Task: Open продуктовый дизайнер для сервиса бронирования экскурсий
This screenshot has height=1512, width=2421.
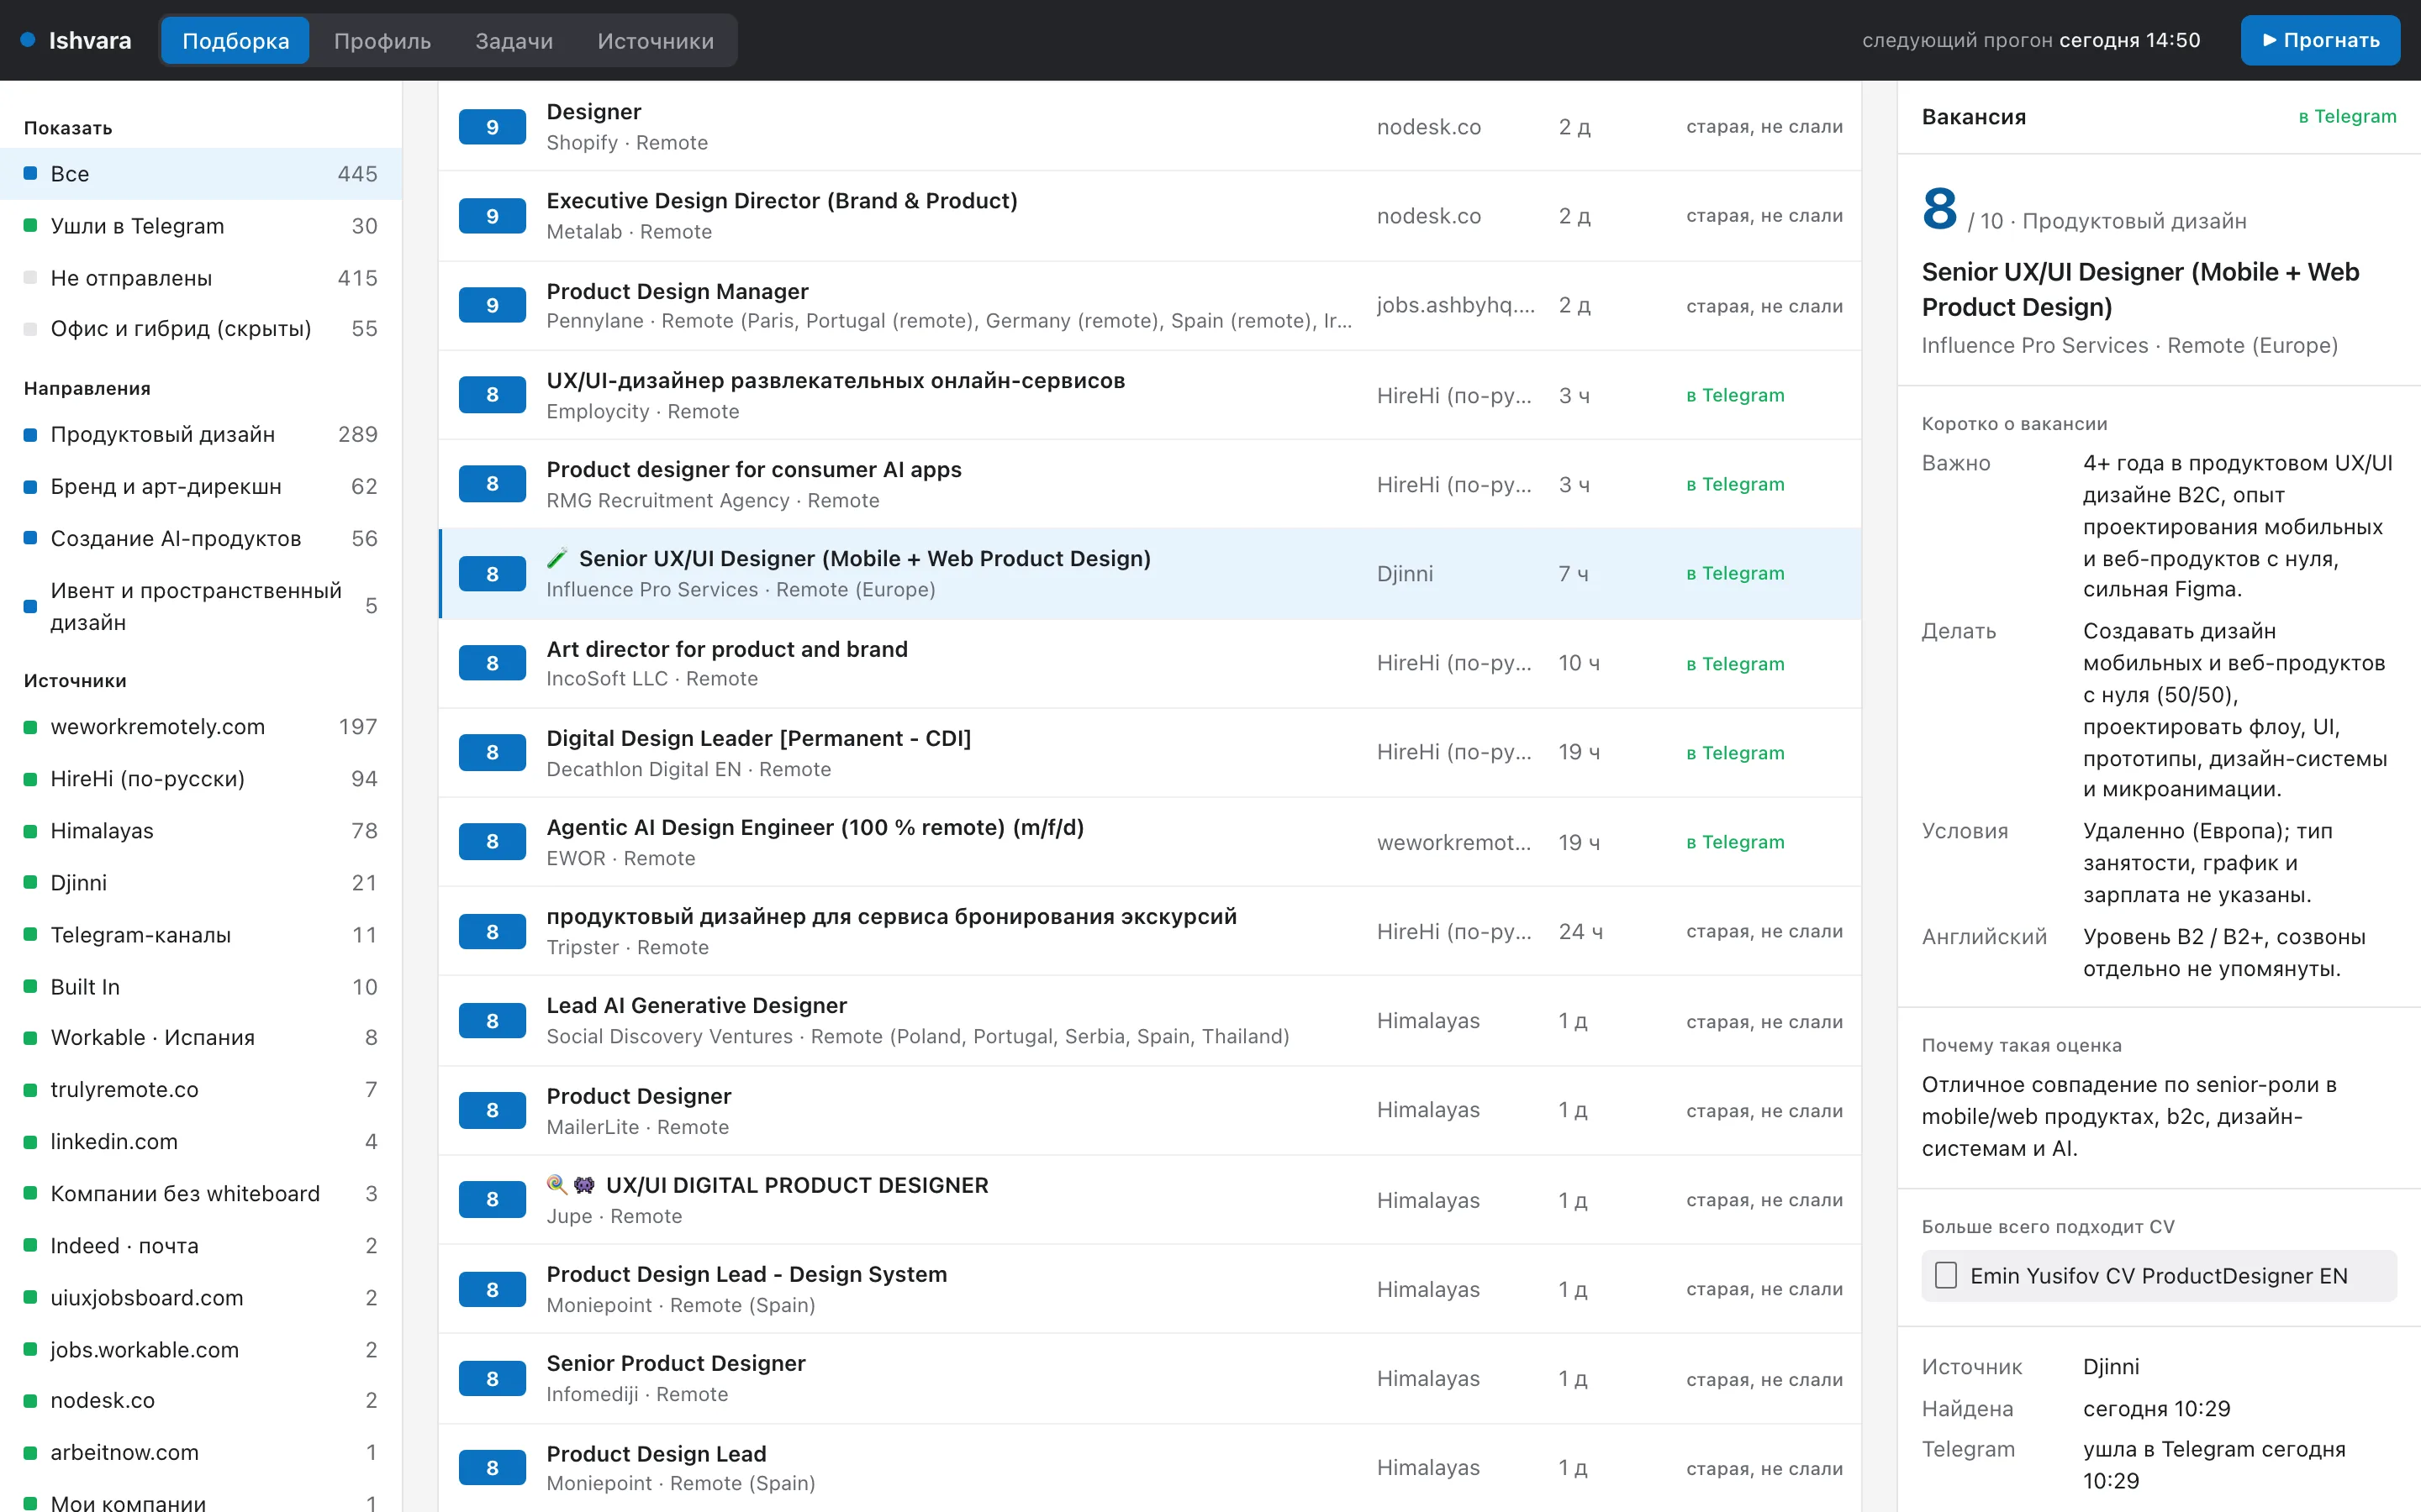Action: point(1149,931)
